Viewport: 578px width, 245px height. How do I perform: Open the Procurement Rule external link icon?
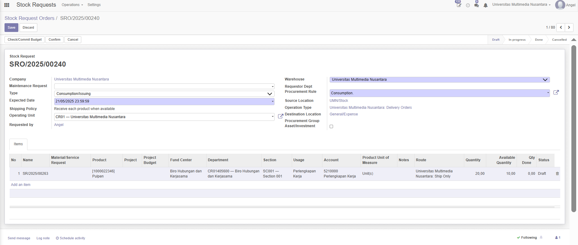pyautogui.click(x=556, y=93)
